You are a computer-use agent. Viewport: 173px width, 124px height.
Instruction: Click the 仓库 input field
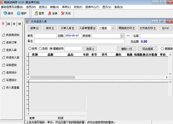click(x=157, y=36)
